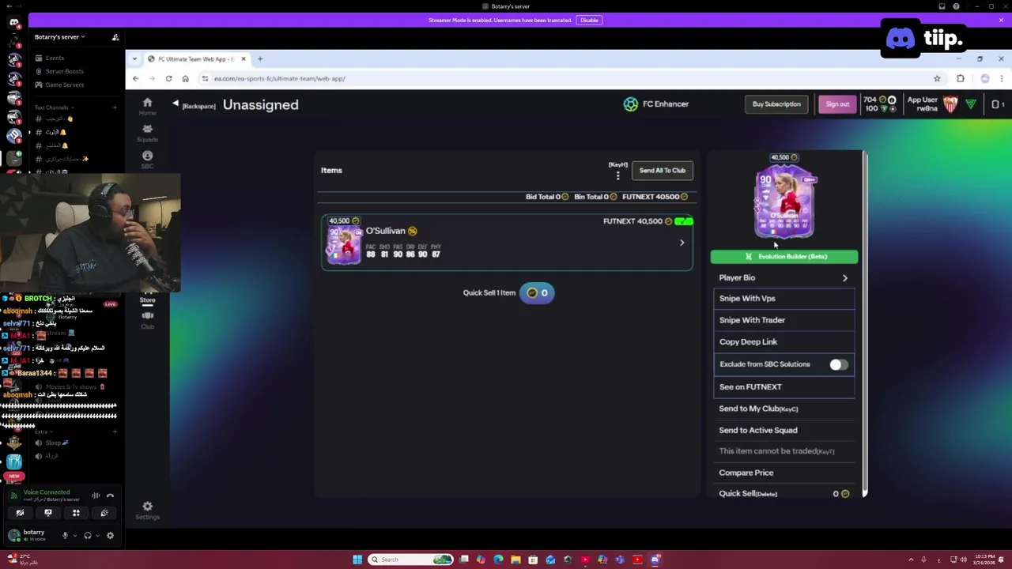Image resolution: width=1012 pixels, height=569 pixels.
Task: Open the Discord direct messages home
Action: tap(14, 22)
